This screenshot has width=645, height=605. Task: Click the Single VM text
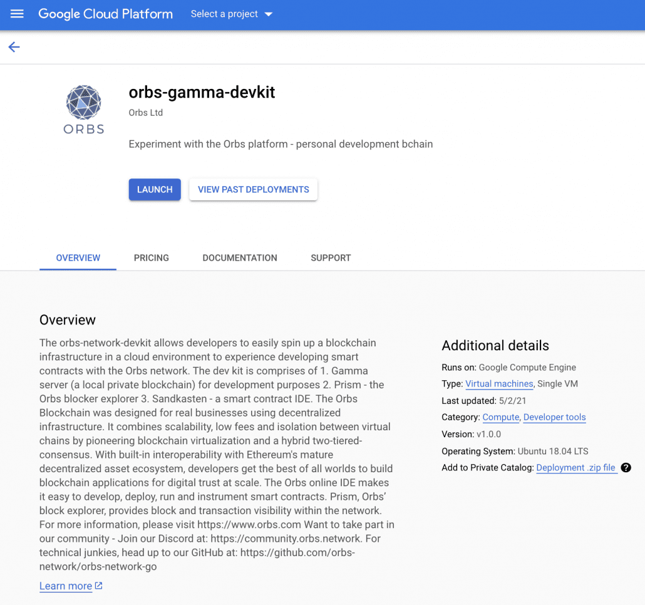pos(557,384)
